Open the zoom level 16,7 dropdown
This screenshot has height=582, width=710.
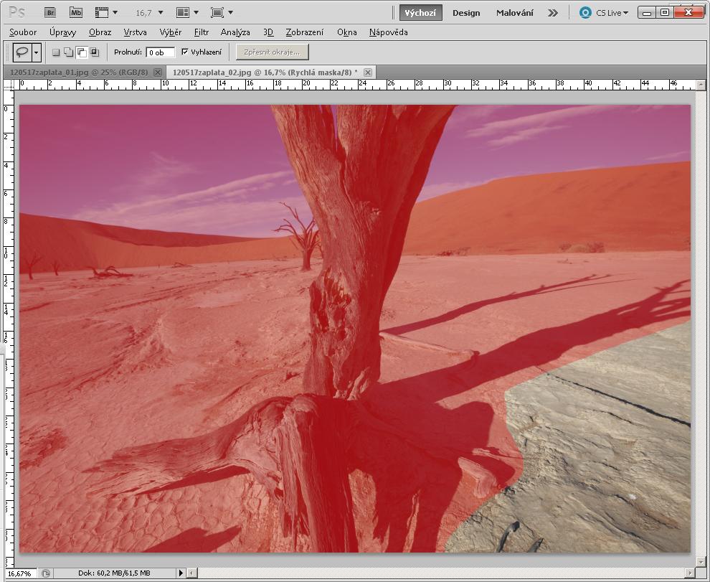click(149, 12)
